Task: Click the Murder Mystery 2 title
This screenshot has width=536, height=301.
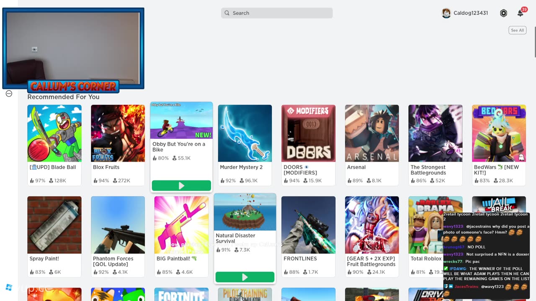Action: point(241,167)
